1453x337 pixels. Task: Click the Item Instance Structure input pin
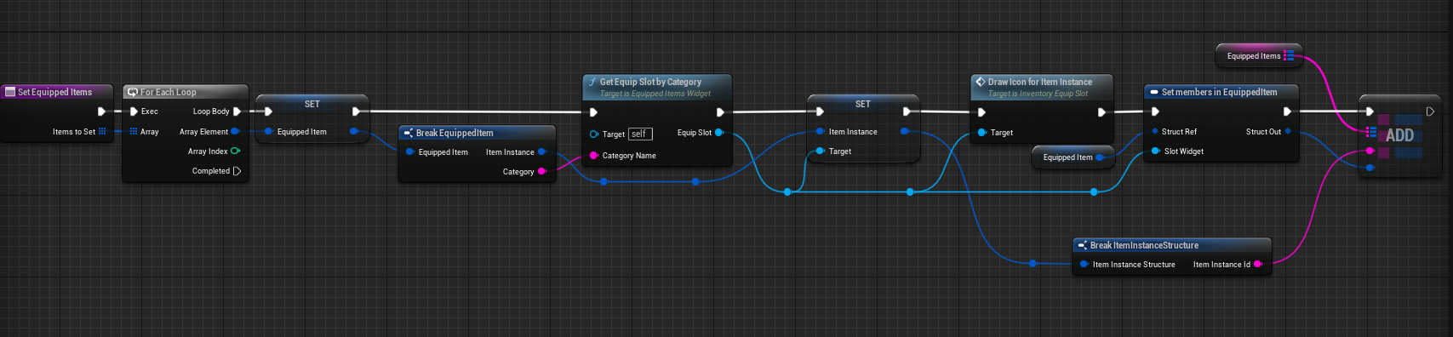coord(1084,264)
